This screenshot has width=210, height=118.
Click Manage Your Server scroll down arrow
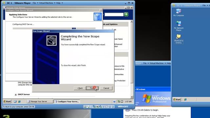tap(132, 97)
